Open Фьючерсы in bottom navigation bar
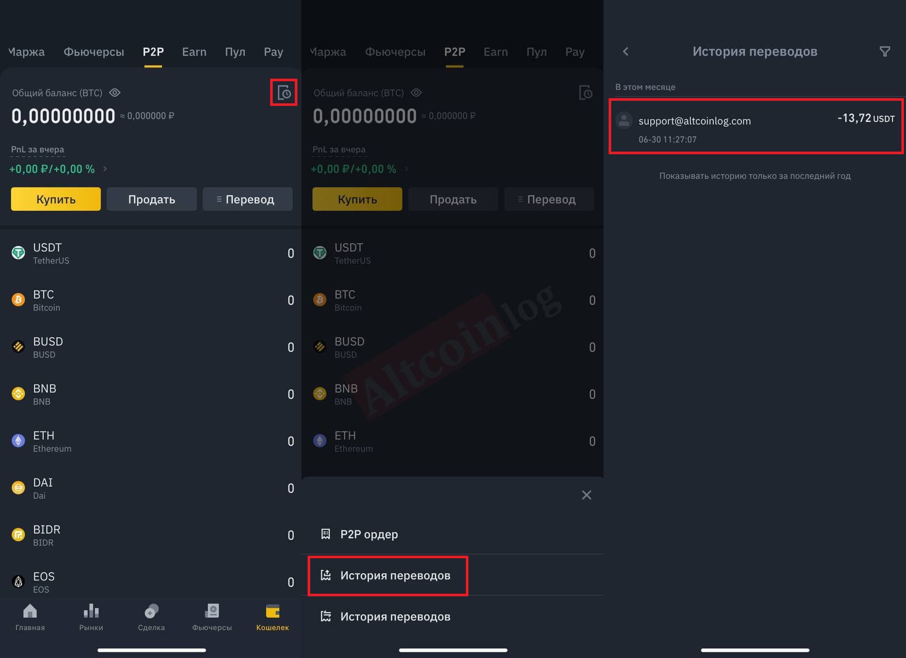The height and width of the screenshot is (658, 906). pyautogui.click(x=212, y=617)
